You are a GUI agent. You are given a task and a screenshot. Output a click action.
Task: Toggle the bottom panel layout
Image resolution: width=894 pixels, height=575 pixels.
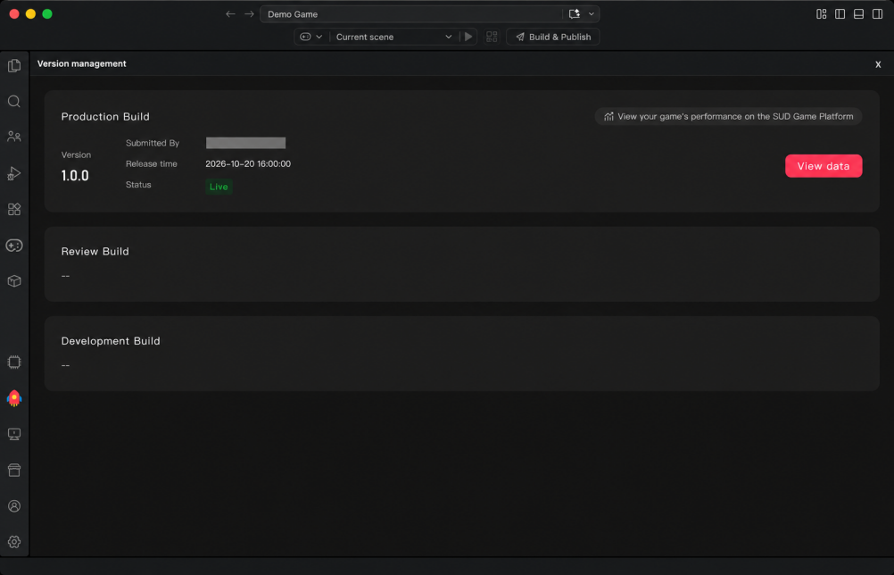click(x=858, y=13)
